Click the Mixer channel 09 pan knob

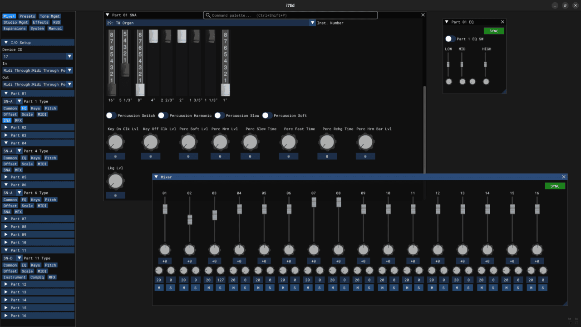363,250
